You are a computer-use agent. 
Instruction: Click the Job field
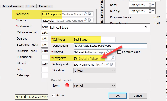click(x=45, y=69)
